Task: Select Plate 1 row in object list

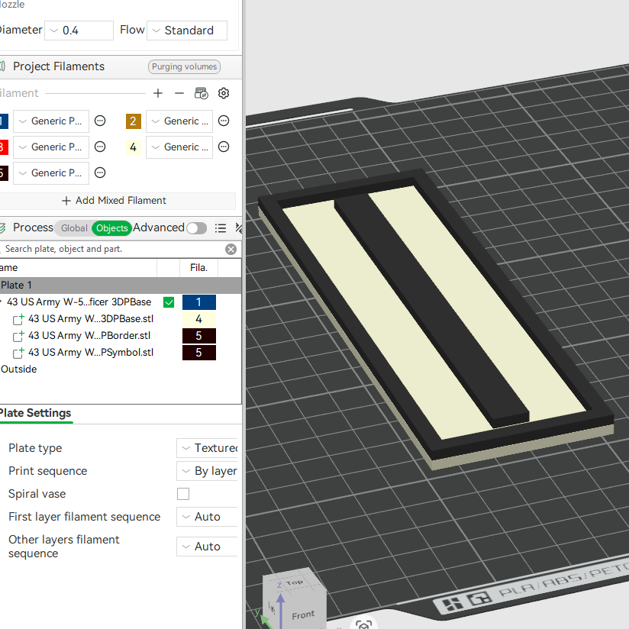Action: (121, 285)
